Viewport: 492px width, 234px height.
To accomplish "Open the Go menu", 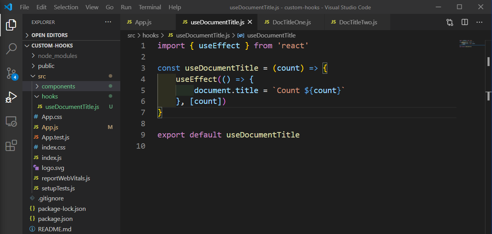I will point(109,7).
